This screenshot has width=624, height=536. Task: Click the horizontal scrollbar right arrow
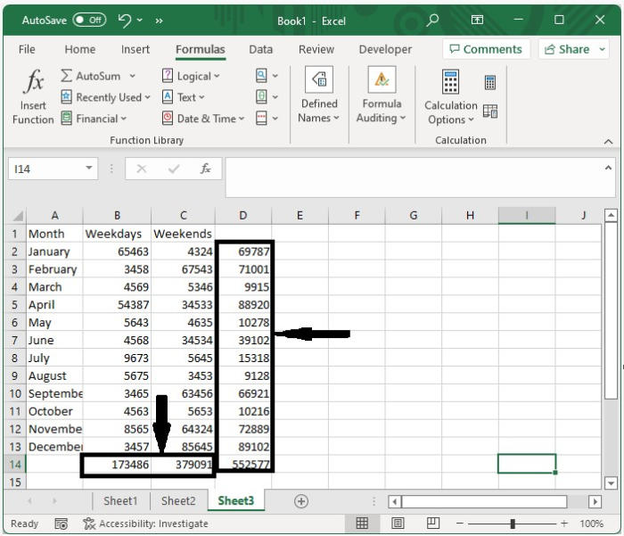[595, 501]
